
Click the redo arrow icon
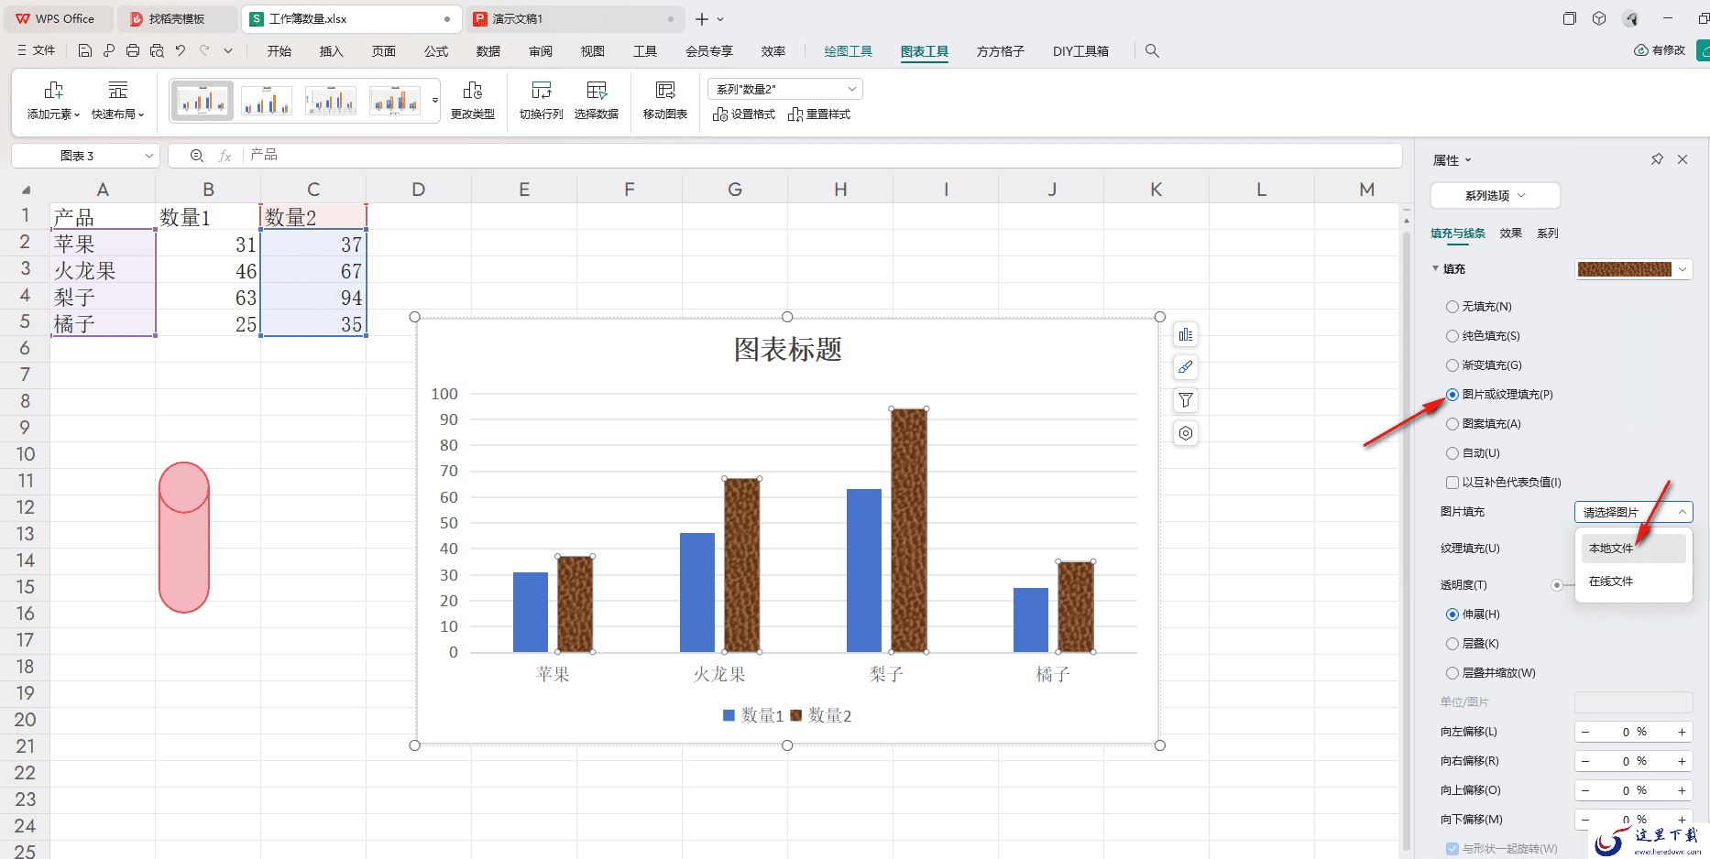[204, 51]
